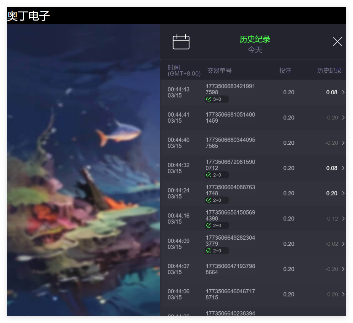Click the underwater fish game preview image
The height and width of the screenshot is (323, 353).
click(83, 170)
